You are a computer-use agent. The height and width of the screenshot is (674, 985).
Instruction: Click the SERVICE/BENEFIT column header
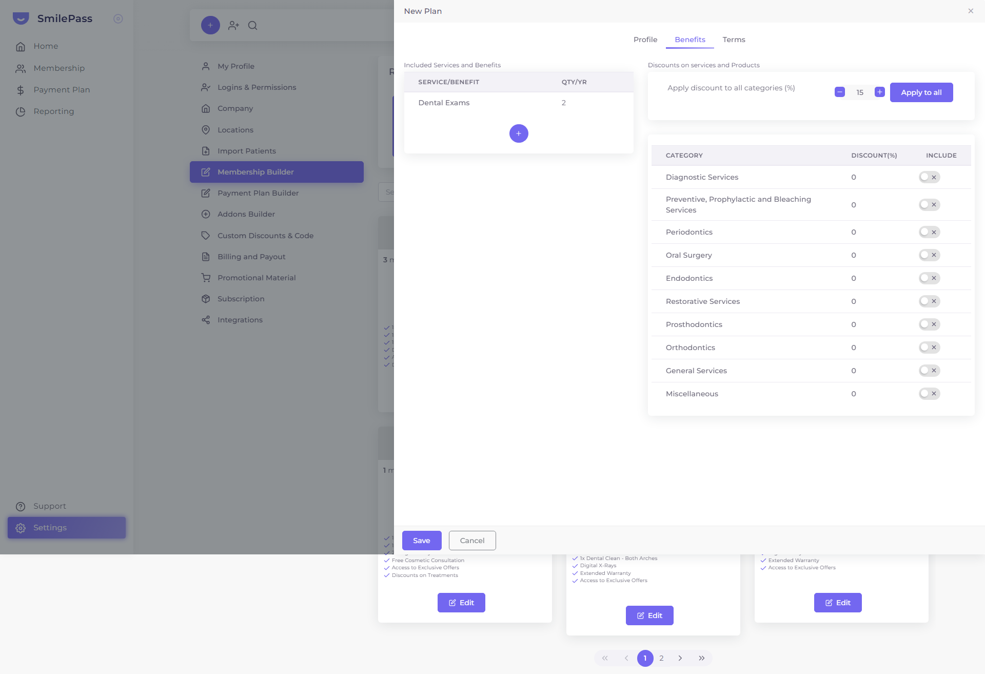pos(448,82)
